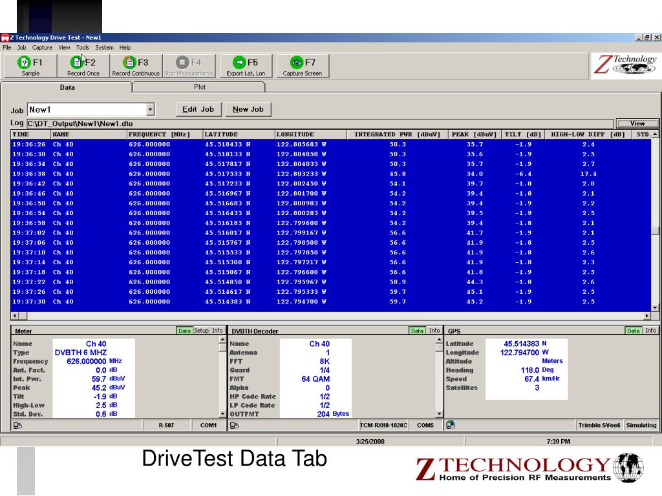Viewport: 662px width, 496px height.
Task: Show the GPS panel Data view
Action: point(634,331)
